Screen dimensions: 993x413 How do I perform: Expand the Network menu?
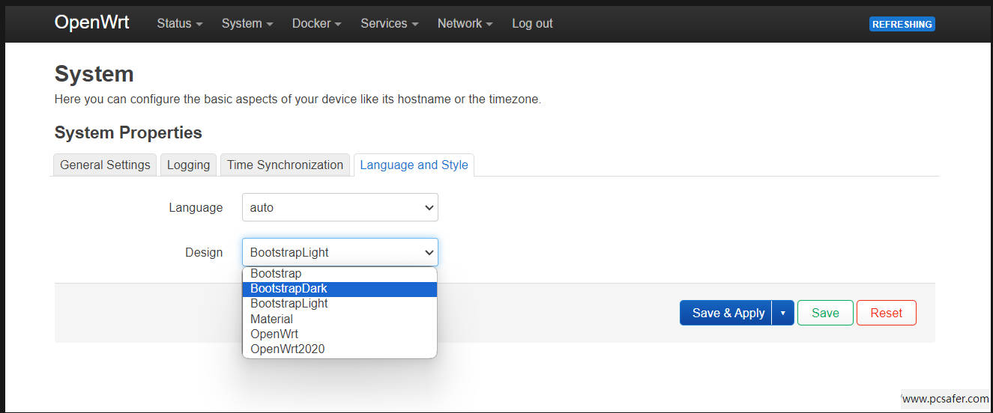(x=465, y=23)
